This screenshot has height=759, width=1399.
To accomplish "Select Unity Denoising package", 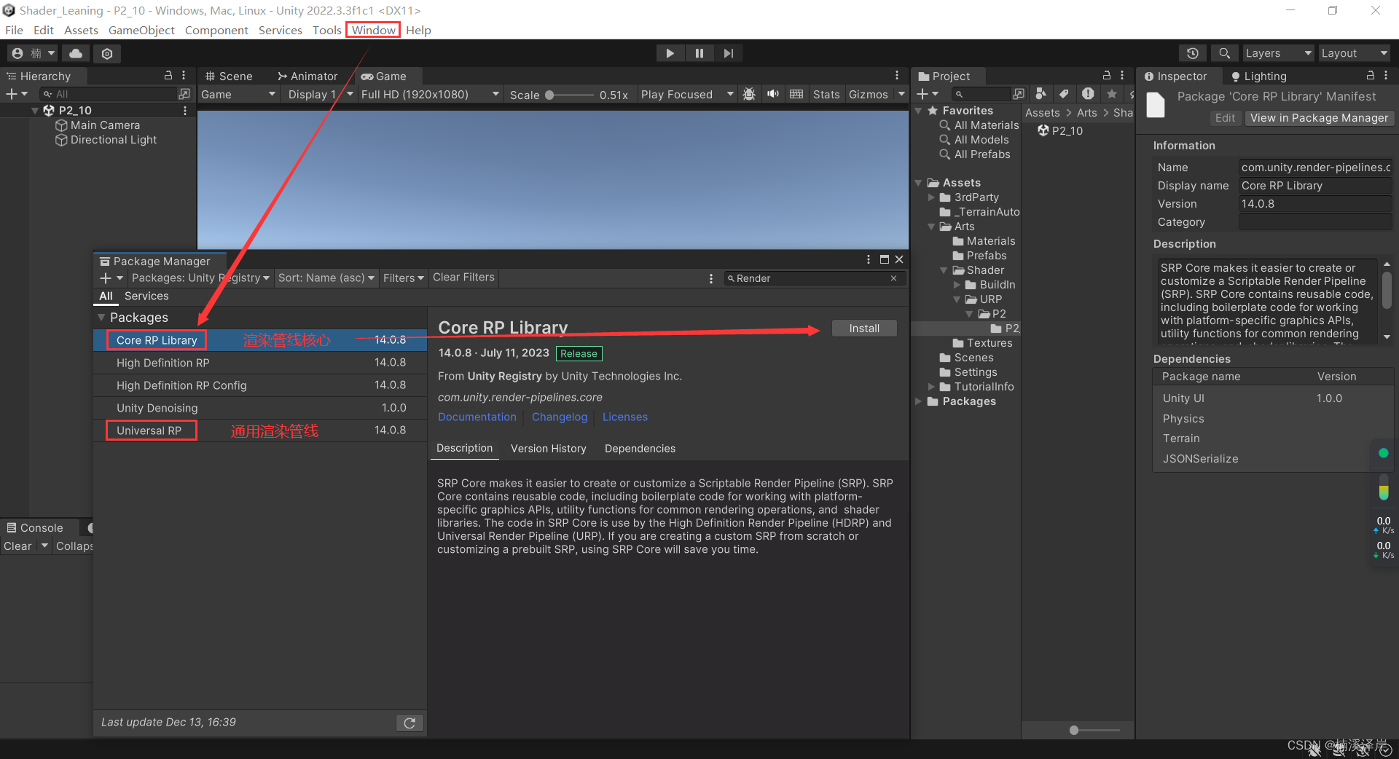I will [260, 408].
